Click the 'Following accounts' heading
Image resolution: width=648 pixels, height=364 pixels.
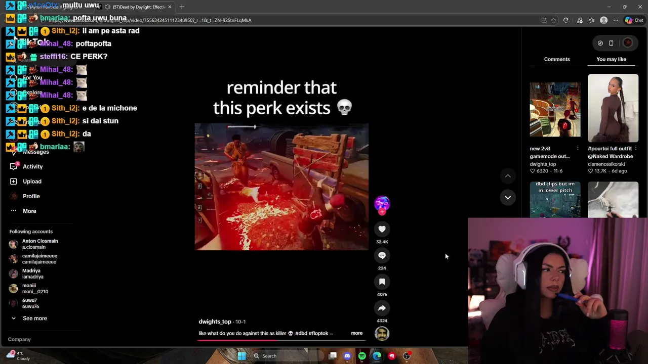(31, 232)
